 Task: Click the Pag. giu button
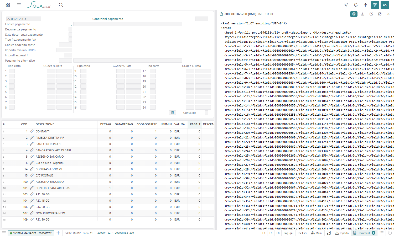click(x=288, y=233)
